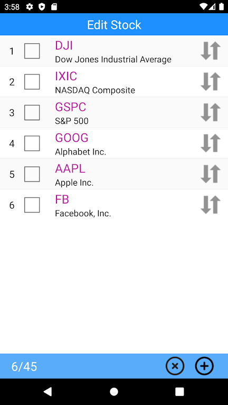Tap the Dow Jones Industrial Average name
This screenshot has width=228, height=405.
113,60
